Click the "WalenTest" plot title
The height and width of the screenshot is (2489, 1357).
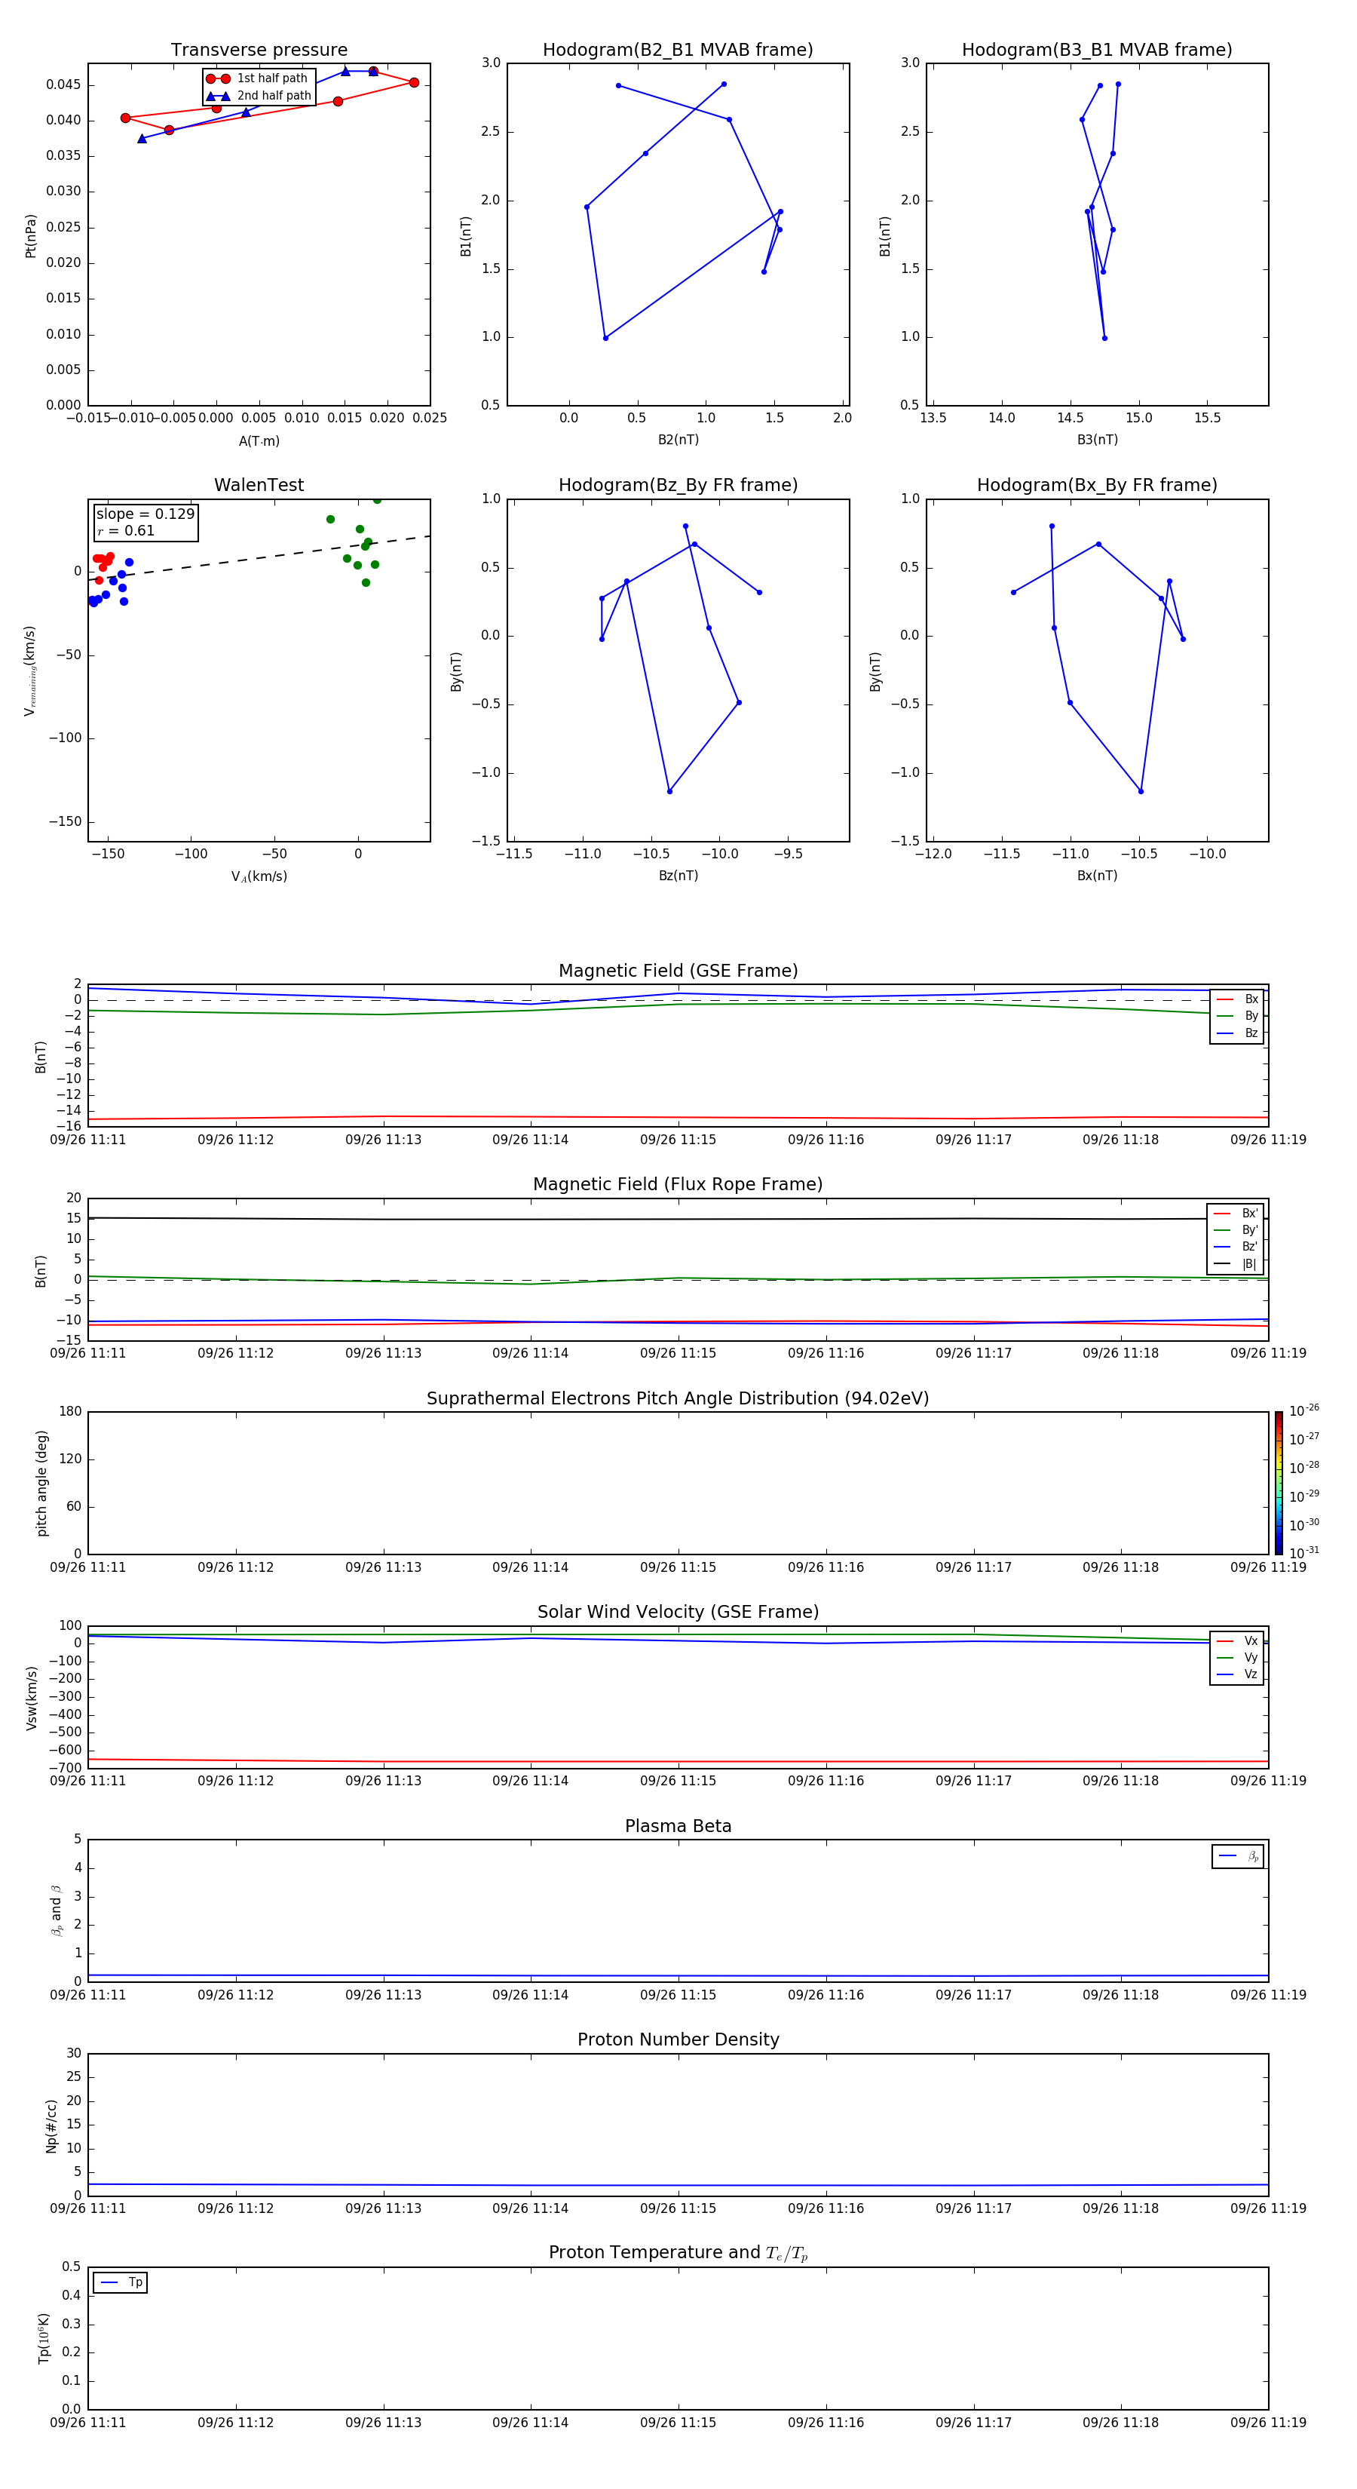(x=259, y=485)
